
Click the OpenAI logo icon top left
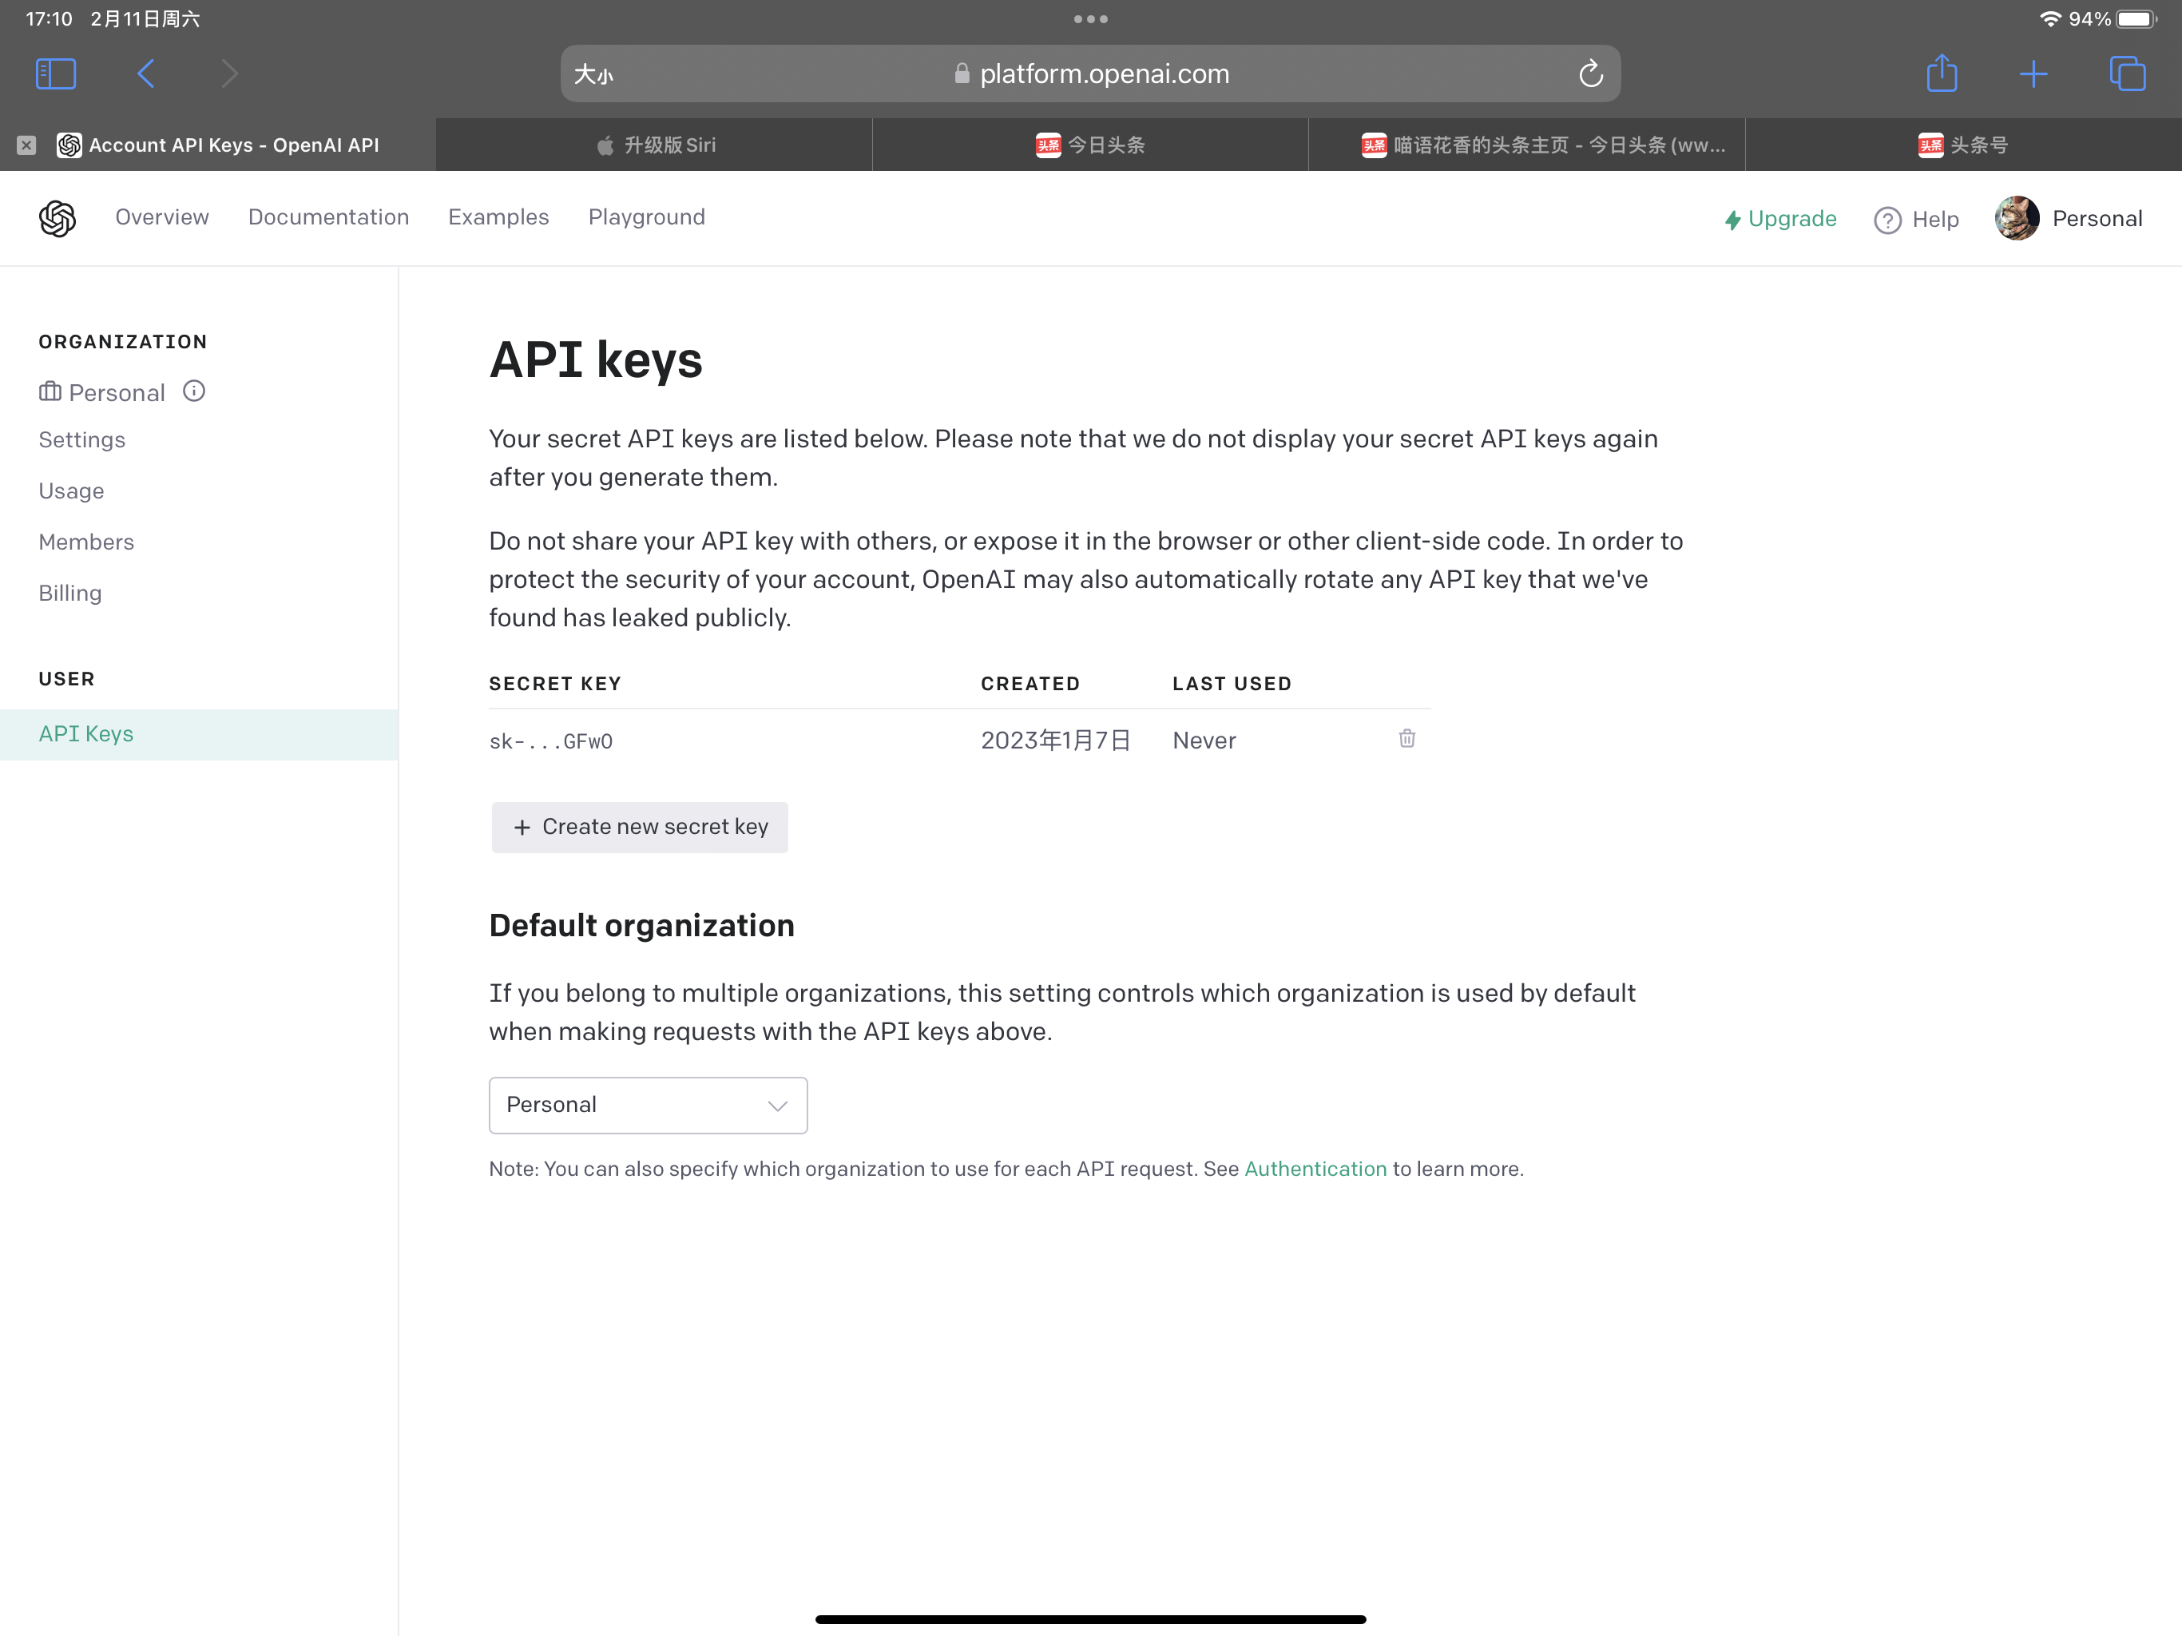pyautogui.click(x=58, y=216)
